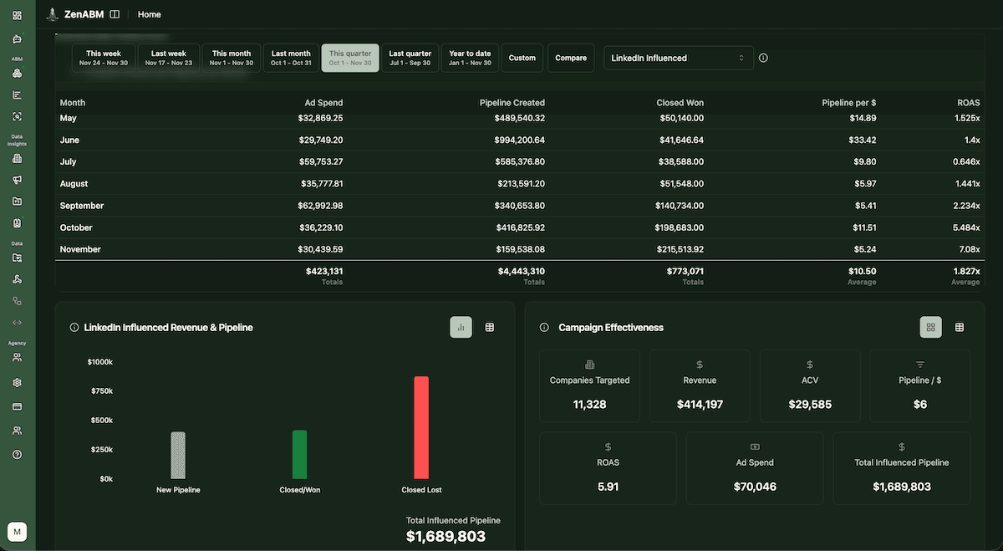Image resolution: width=1003 pixels, height=551 pixels.
Task: Switch Revenue & Pipeline panel to table view
Action: click(489, 327)
